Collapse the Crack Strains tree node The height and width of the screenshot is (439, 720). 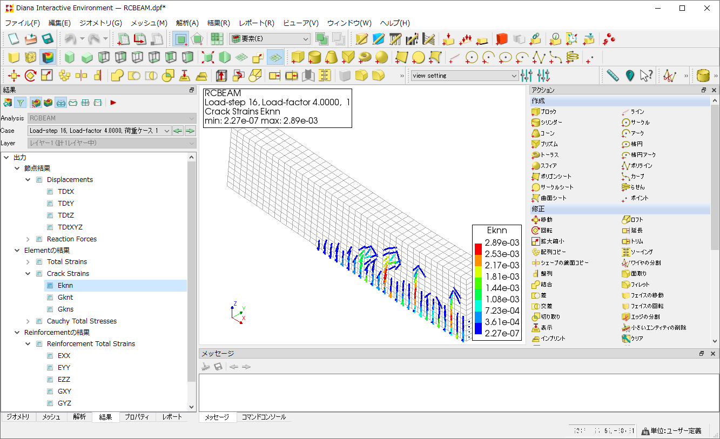click(x=28, y=274)
